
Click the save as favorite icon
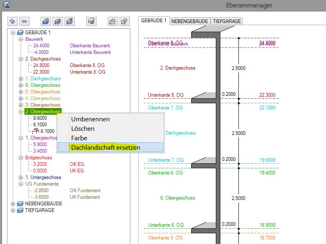(x=124, y=21)
